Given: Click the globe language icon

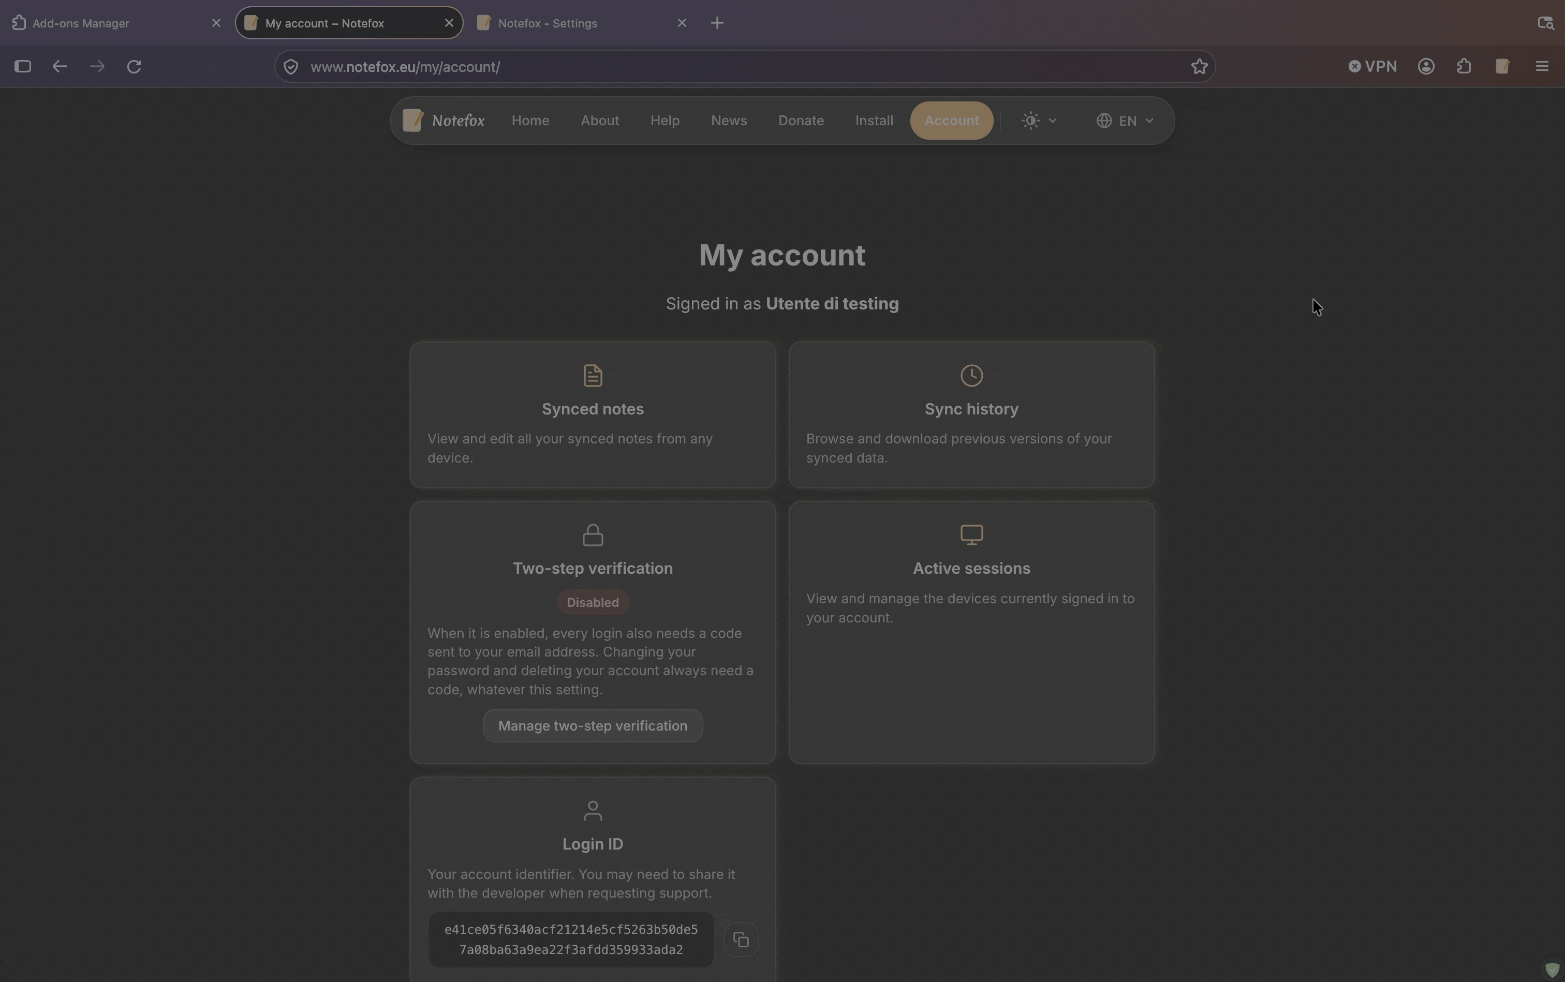Looking at the screenshot, I should point(1104,120).
